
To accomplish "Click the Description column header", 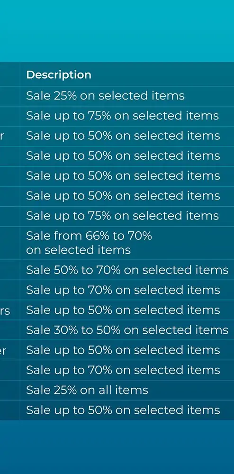I will (x=59, y=75).
